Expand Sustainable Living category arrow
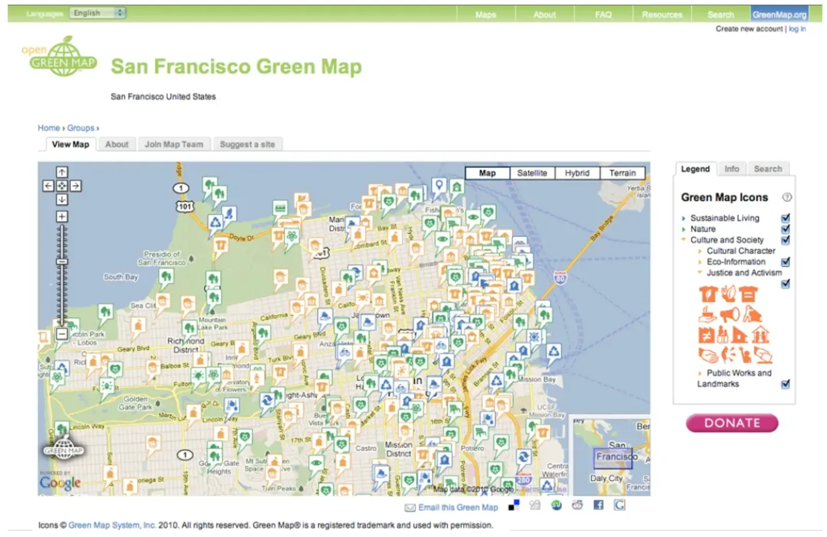 coord(684,219)
